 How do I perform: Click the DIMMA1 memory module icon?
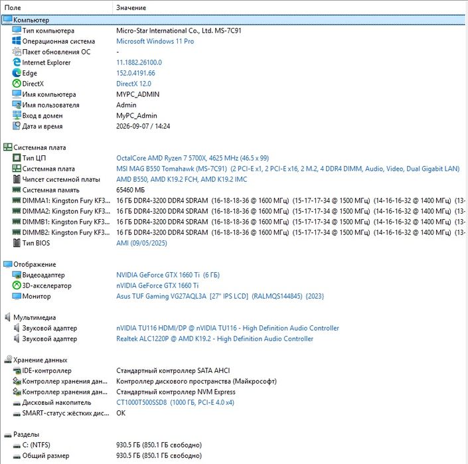point(17,200)
